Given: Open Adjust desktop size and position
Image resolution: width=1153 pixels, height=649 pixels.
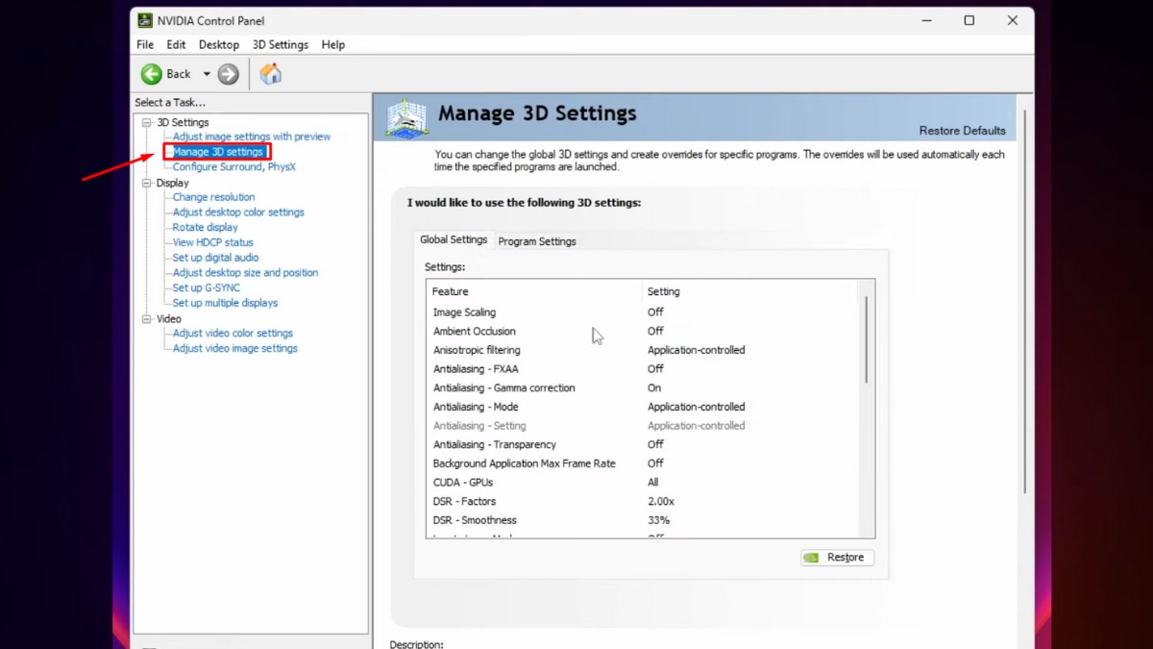Looking at the screenshot, I should tap(245, 272).
